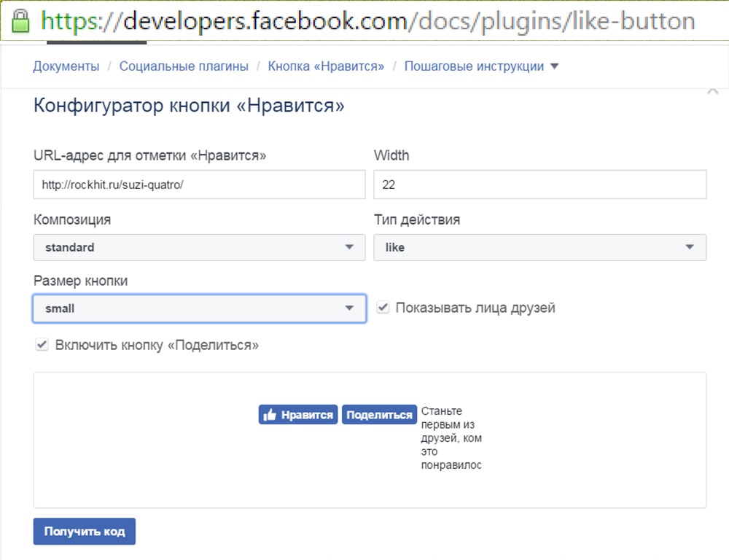Click the URL-адрес input field
This screenshot has height=560, width=729.
(198, 184)
